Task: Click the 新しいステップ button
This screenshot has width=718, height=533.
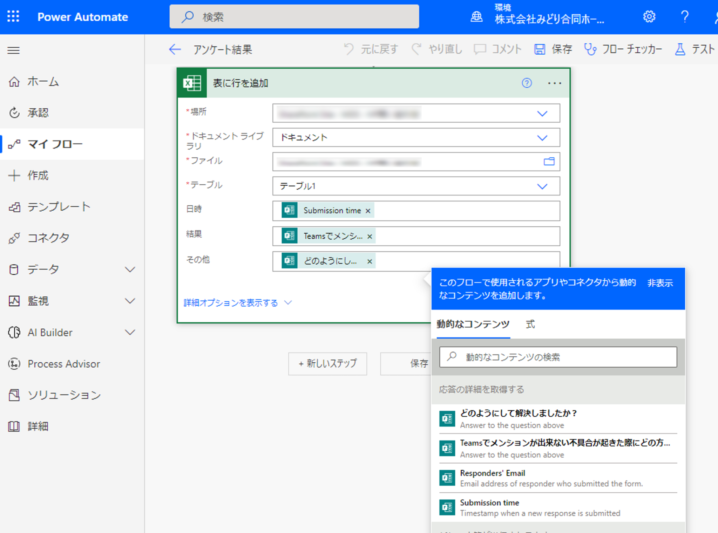Action: tap(327, 364)
